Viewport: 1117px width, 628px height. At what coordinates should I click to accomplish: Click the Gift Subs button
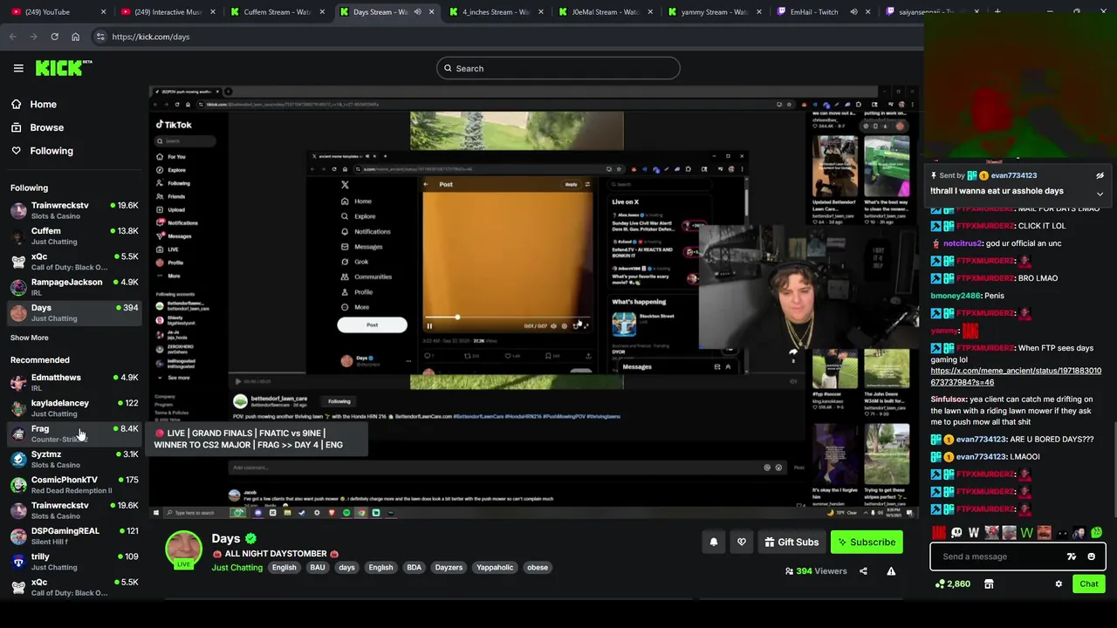[791, 542]
